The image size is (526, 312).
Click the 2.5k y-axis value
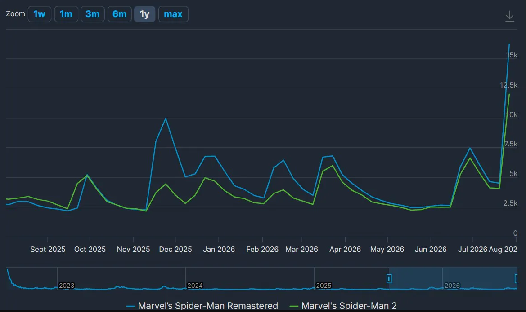click(x=511, y=203)
